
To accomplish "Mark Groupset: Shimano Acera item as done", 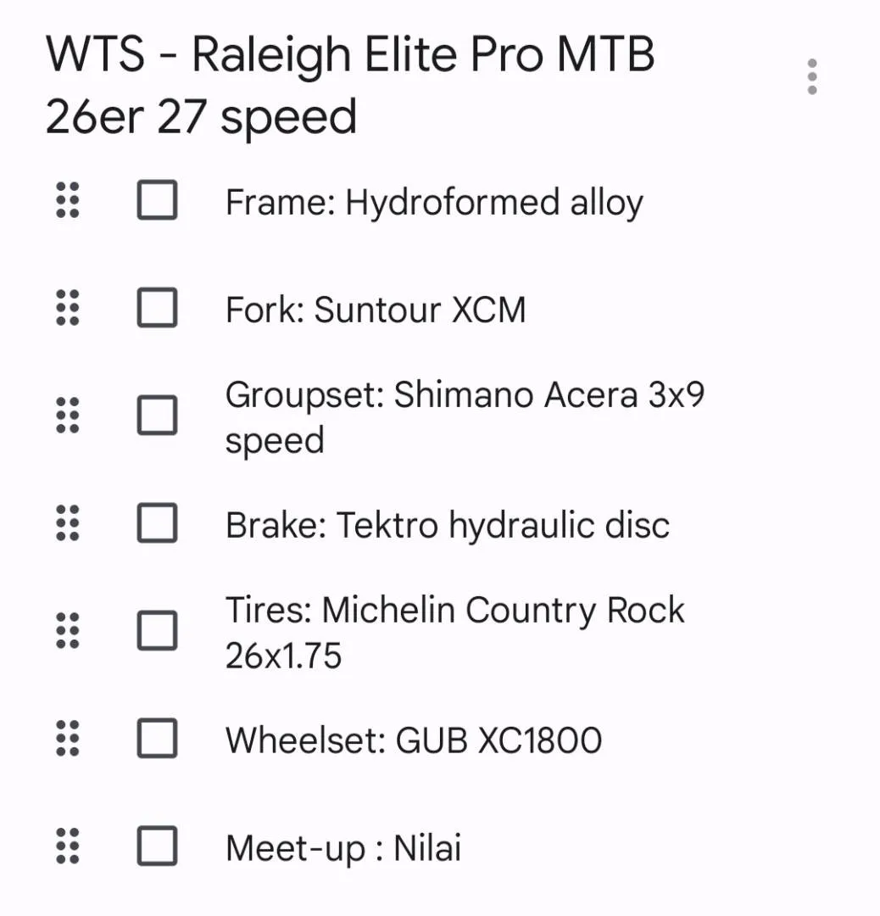I will pos(157,416).
